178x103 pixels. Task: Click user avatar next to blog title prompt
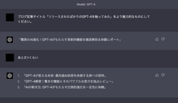point(10,17)
